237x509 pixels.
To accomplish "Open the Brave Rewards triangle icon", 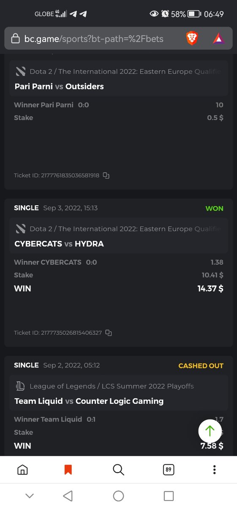I will pos(219,39).
